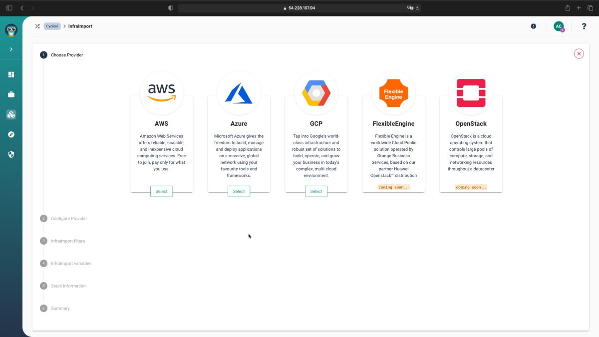The height and width of the screenshot is (337, 599).
Task: Open a new browser tab with plus
Action: pos(579,8)
